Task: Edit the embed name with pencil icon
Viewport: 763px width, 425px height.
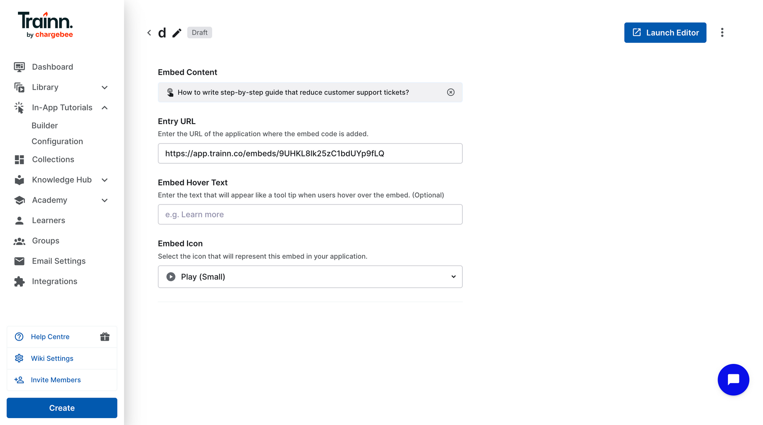Action: coord(177,33)
